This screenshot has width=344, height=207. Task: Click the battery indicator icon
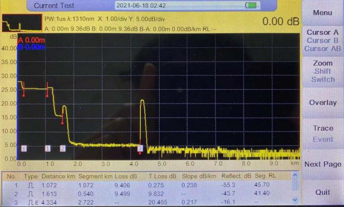tap(251, 5)
